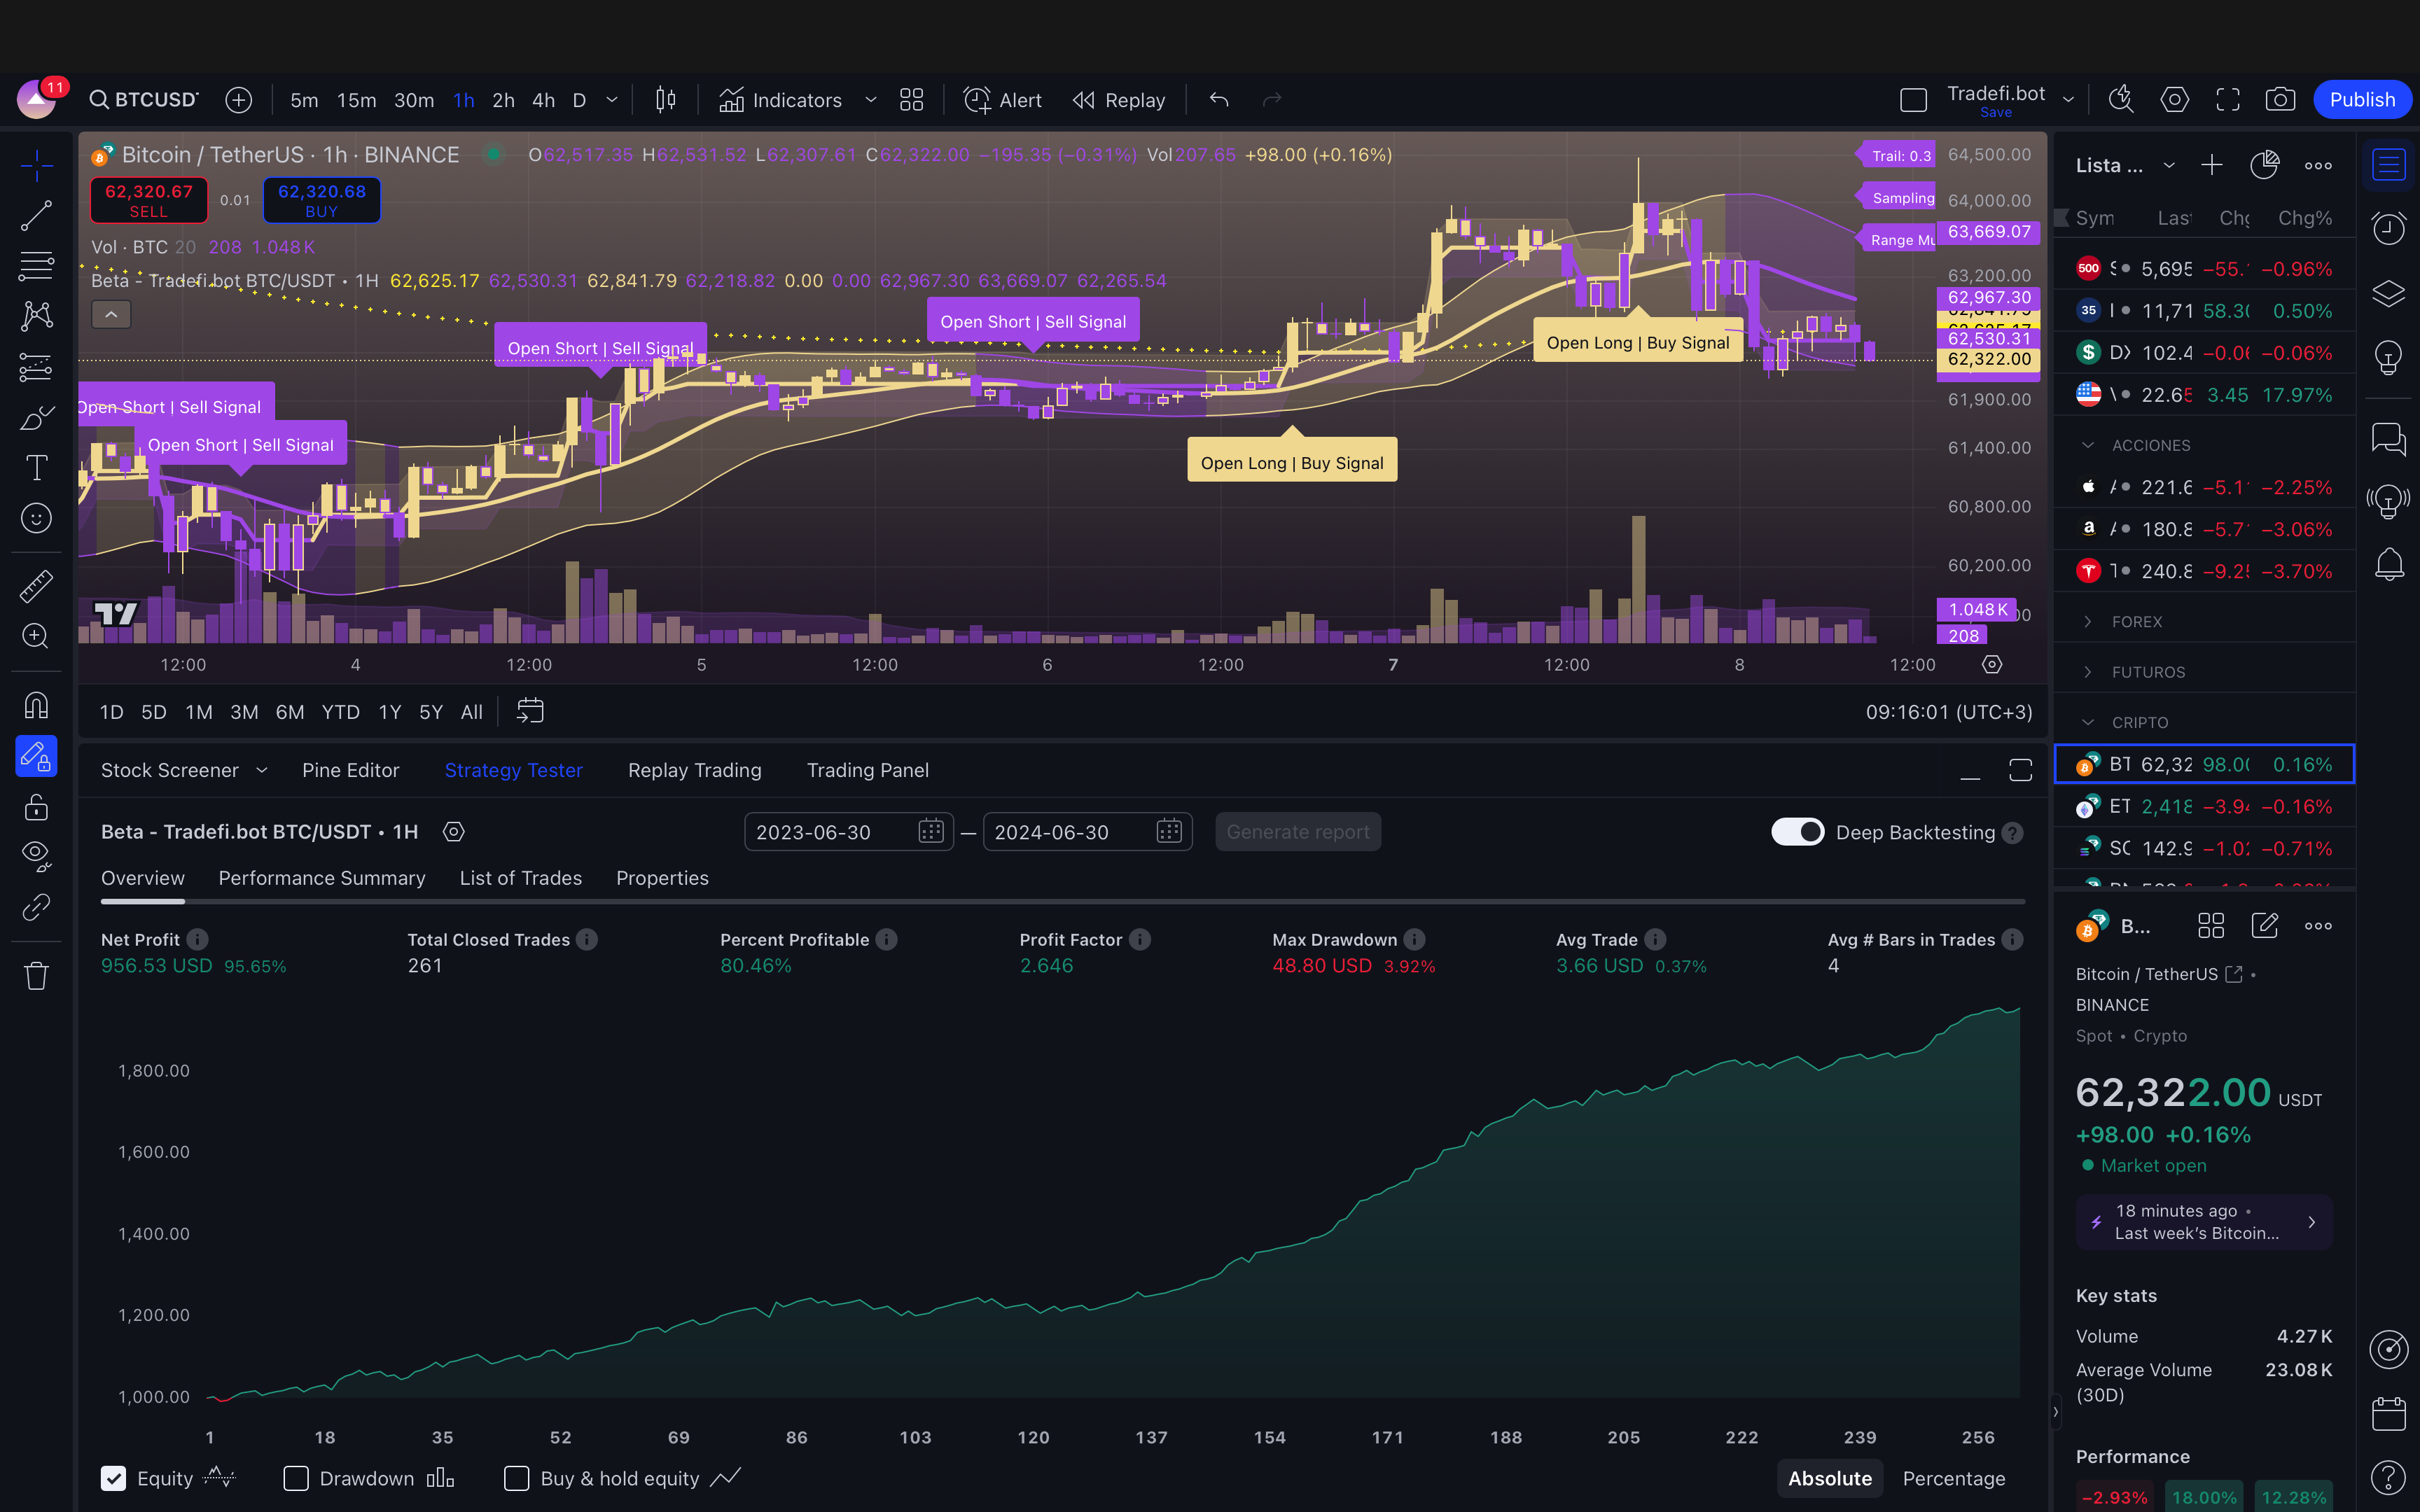Select the Measure ruler tool
The width and height of the screenshot is (2420, 1512).
point(36,586)
